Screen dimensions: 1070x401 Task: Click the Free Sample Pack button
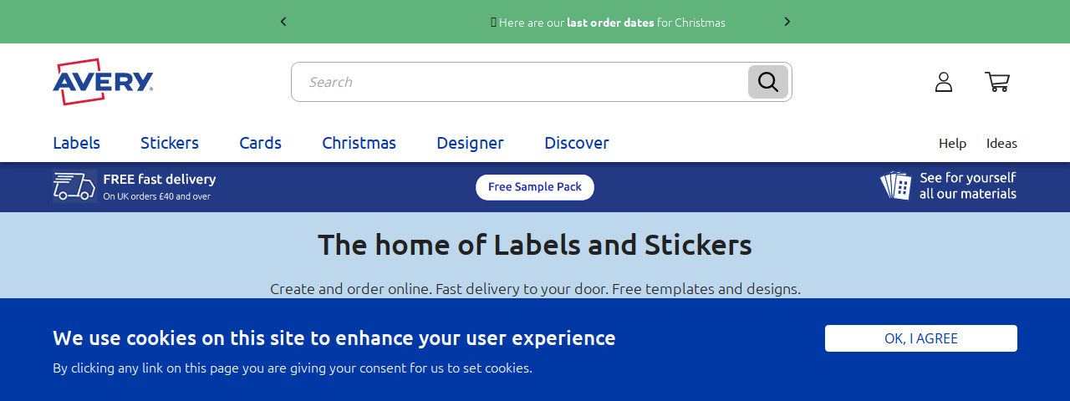[535, 187]
